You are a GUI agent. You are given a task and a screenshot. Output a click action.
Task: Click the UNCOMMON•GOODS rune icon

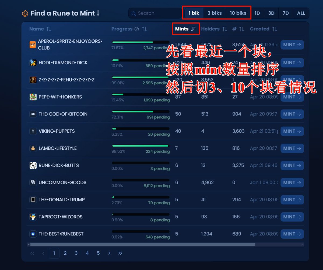(33, 183)
